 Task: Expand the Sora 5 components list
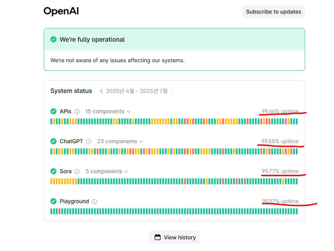coord(107,172)
